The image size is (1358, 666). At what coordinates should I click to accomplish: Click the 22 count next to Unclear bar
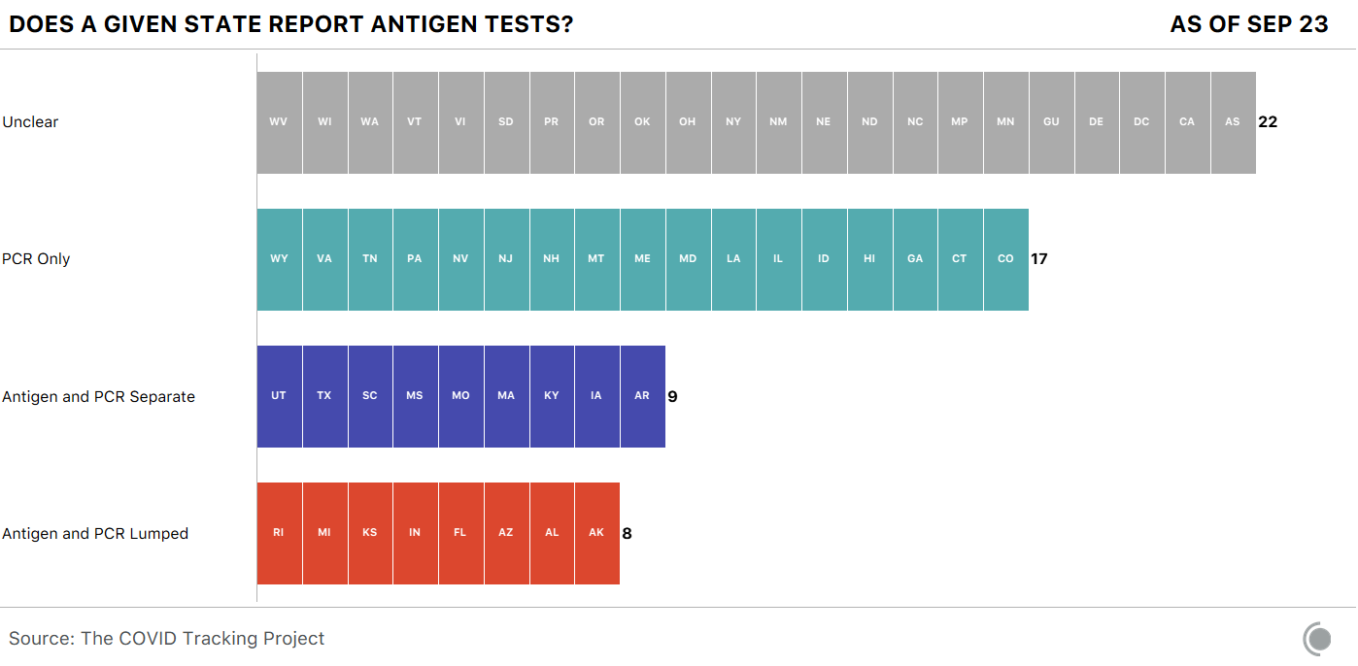coord(1268,122)
